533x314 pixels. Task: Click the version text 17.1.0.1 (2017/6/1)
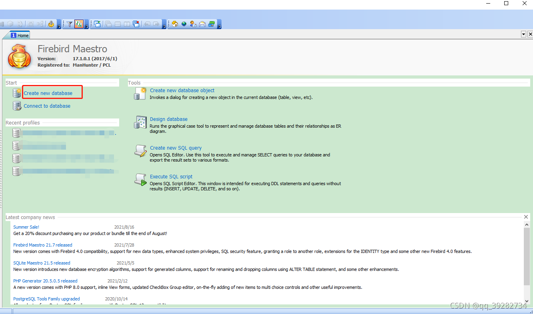[x=95, y=59]
